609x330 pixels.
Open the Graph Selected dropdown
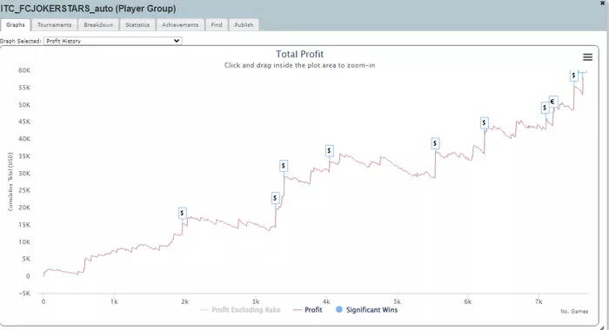(x=112, y=41)
